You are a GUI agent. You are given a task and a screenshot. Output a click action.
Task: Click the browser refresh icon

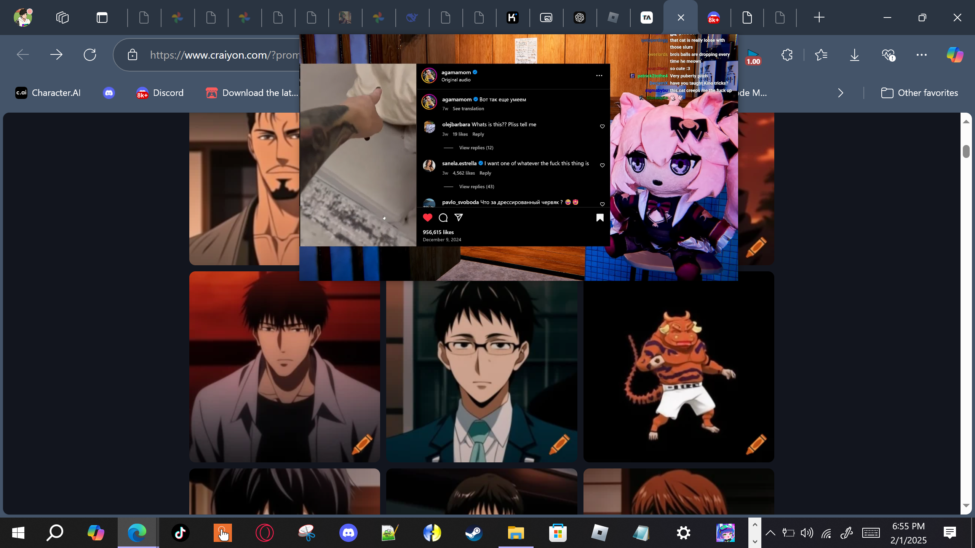[90, 55]
